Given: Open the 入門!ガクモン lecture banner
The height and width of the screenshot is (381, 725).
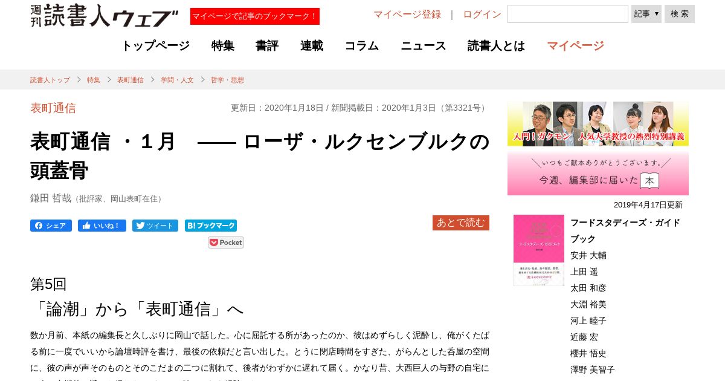Looking at the screenshot, I should tap(598, 123).
